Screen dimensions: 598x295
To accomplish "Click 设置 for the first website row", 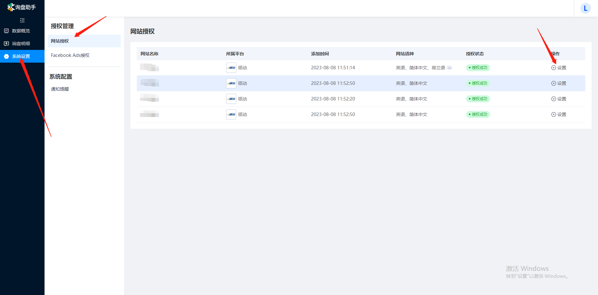I will pos(559,68).
